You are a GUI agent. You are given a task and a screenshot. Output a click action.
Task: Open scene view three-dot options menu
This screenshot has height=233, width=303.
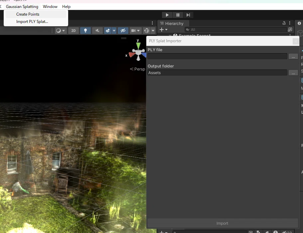click(152, 23)
